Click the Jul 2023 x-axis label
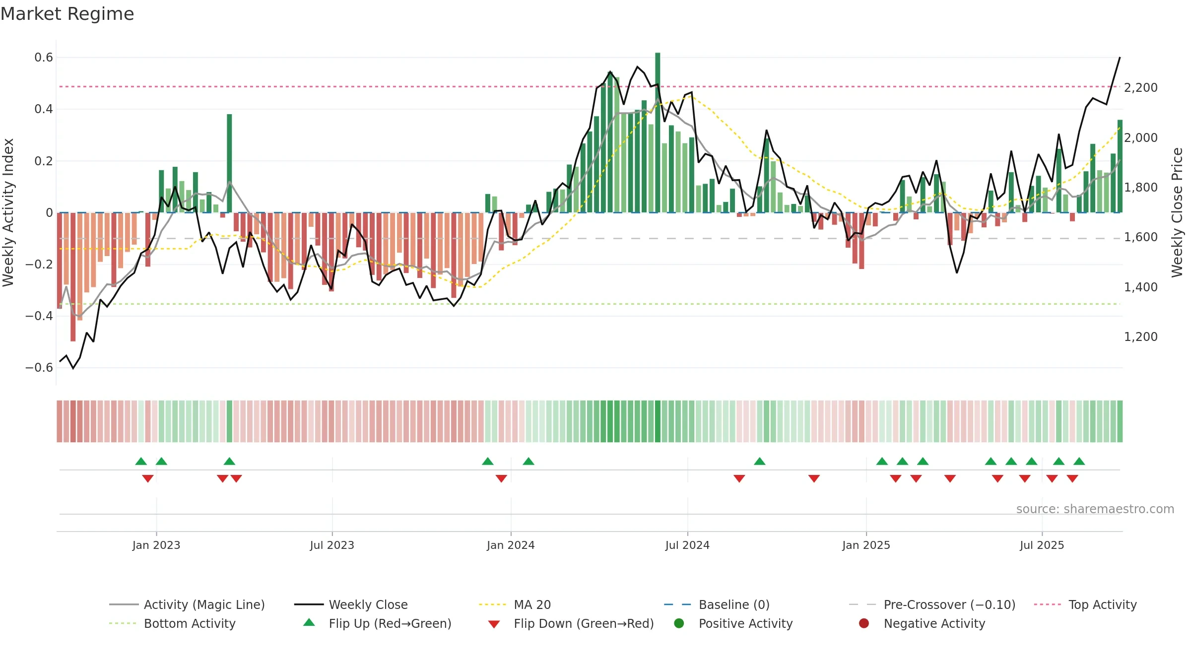Screen dimensions: 1191x670 tap(332, 545)
